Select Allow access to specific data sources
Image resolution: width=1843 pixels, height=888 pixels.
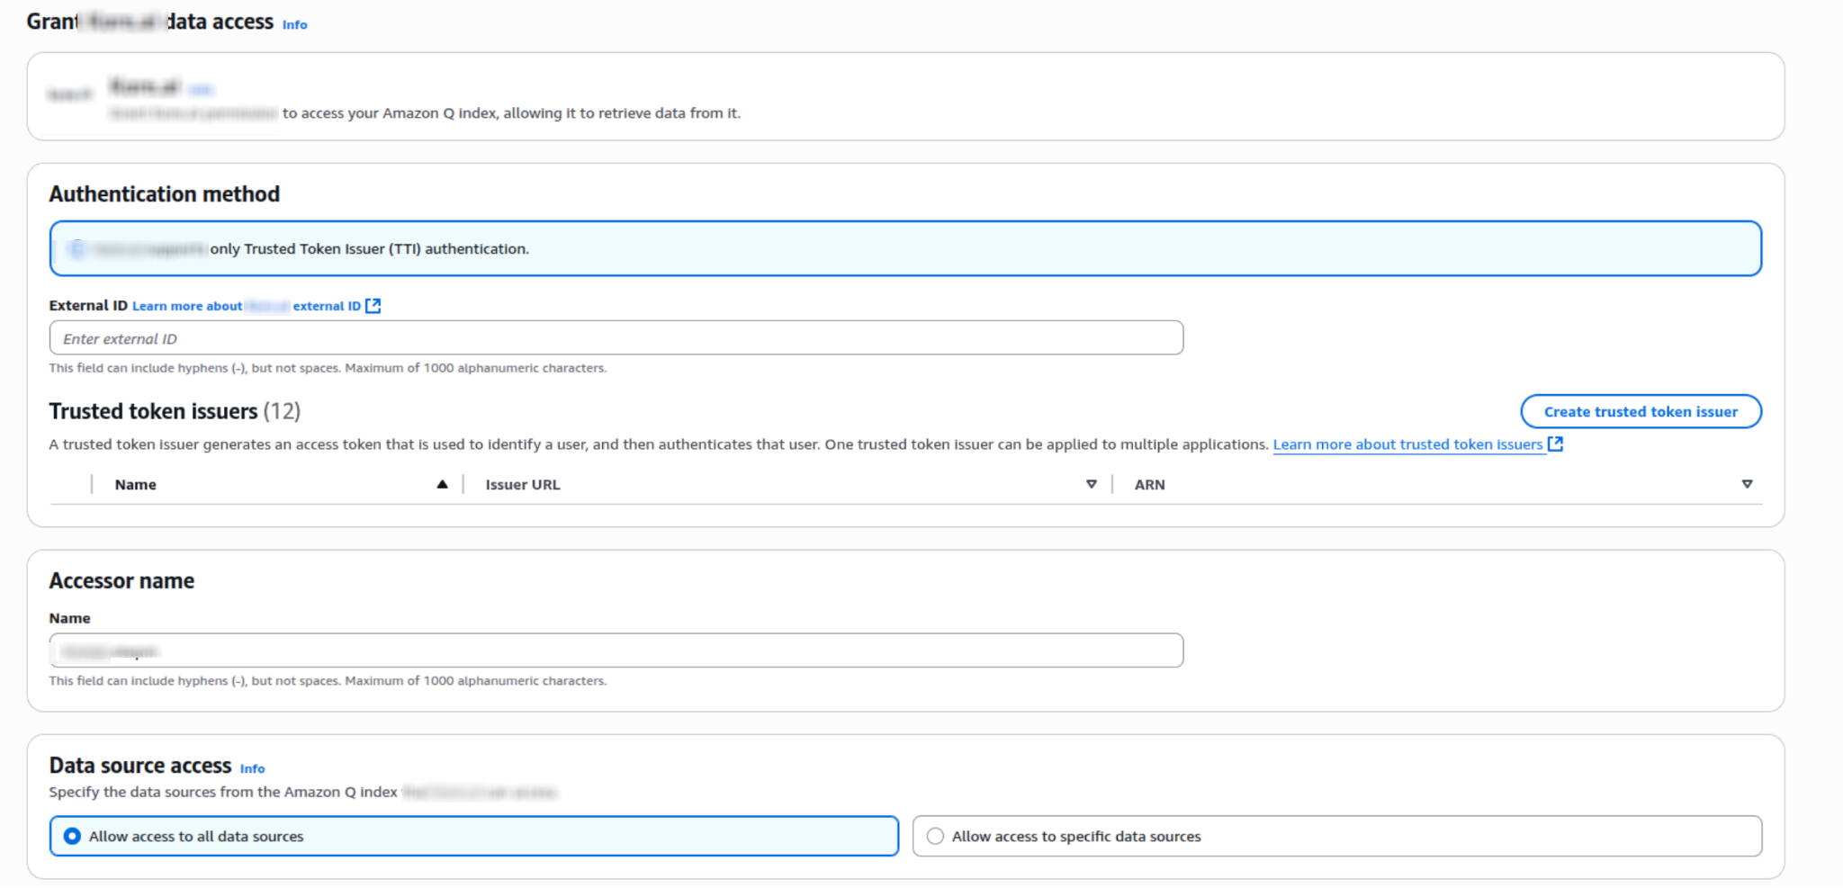(936, 837)
